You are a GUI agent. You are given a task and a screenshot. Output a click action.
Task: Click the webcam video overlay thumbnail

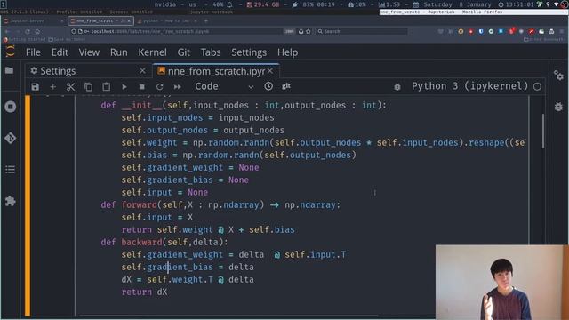tap(501, 283)
